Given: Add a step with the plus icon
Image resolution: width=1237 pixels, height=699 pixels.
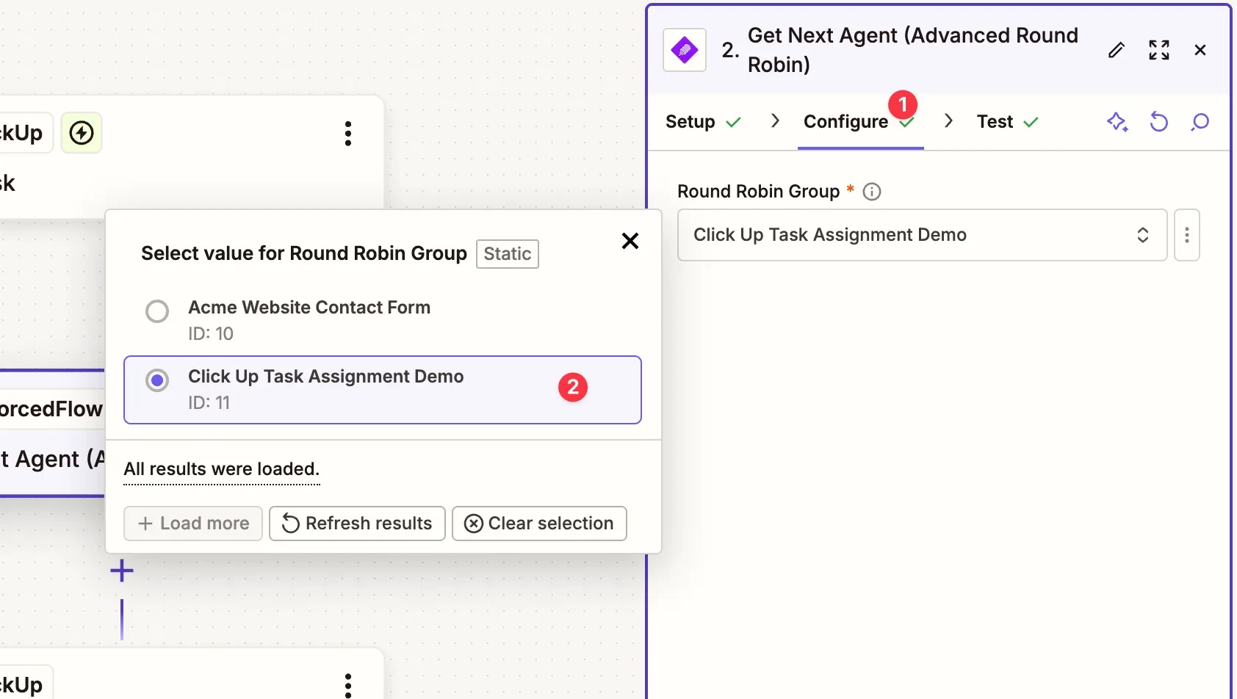Looking at the screenshot, I should pyautogui.click(x=122, y=571).
